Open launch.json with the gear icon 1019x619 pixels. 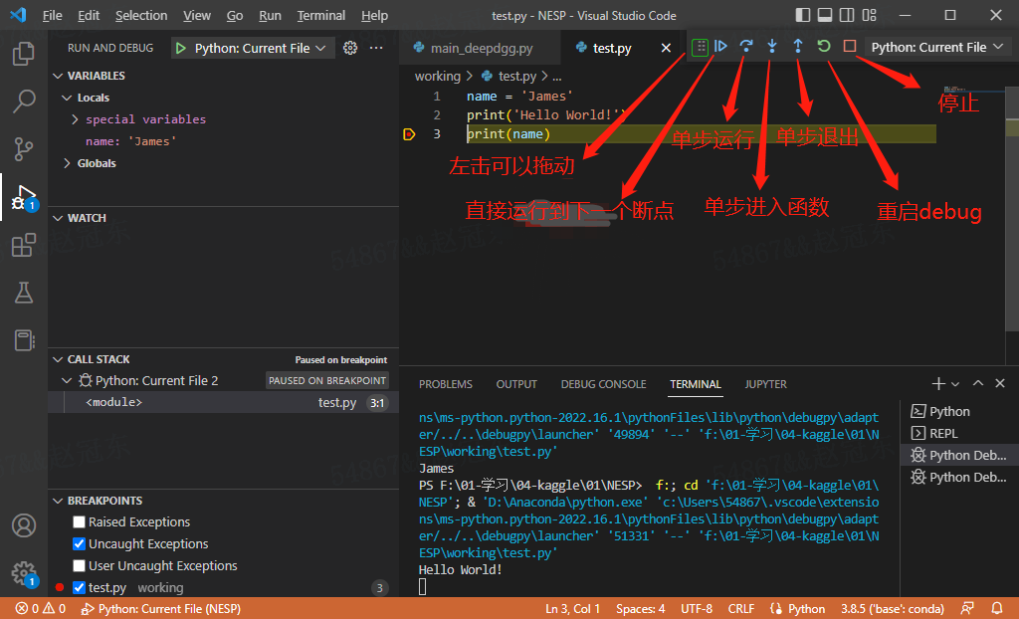(350, 48)
